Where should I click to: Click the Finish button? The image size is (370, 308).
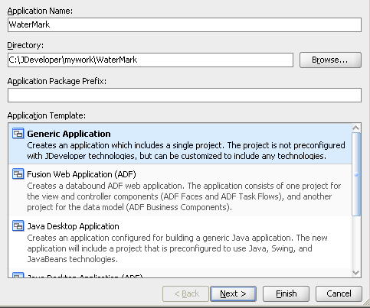pos(286,293)
